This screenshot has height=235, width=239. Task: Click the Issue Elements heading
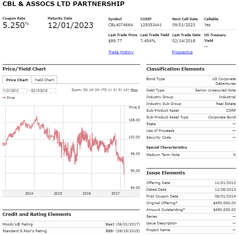point(165,173)
